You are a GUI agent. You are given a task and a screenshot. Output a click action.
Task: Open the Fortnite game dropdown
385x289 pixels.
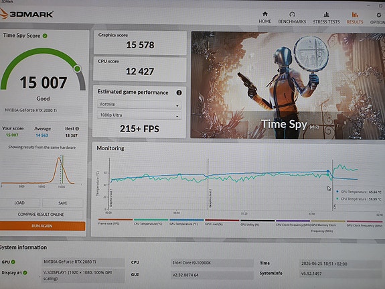pos(139,105)
